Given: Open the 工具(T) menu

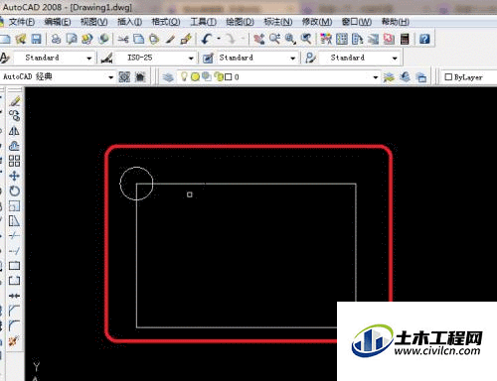Looking at the screenshot, I should (x=203, y=22).
